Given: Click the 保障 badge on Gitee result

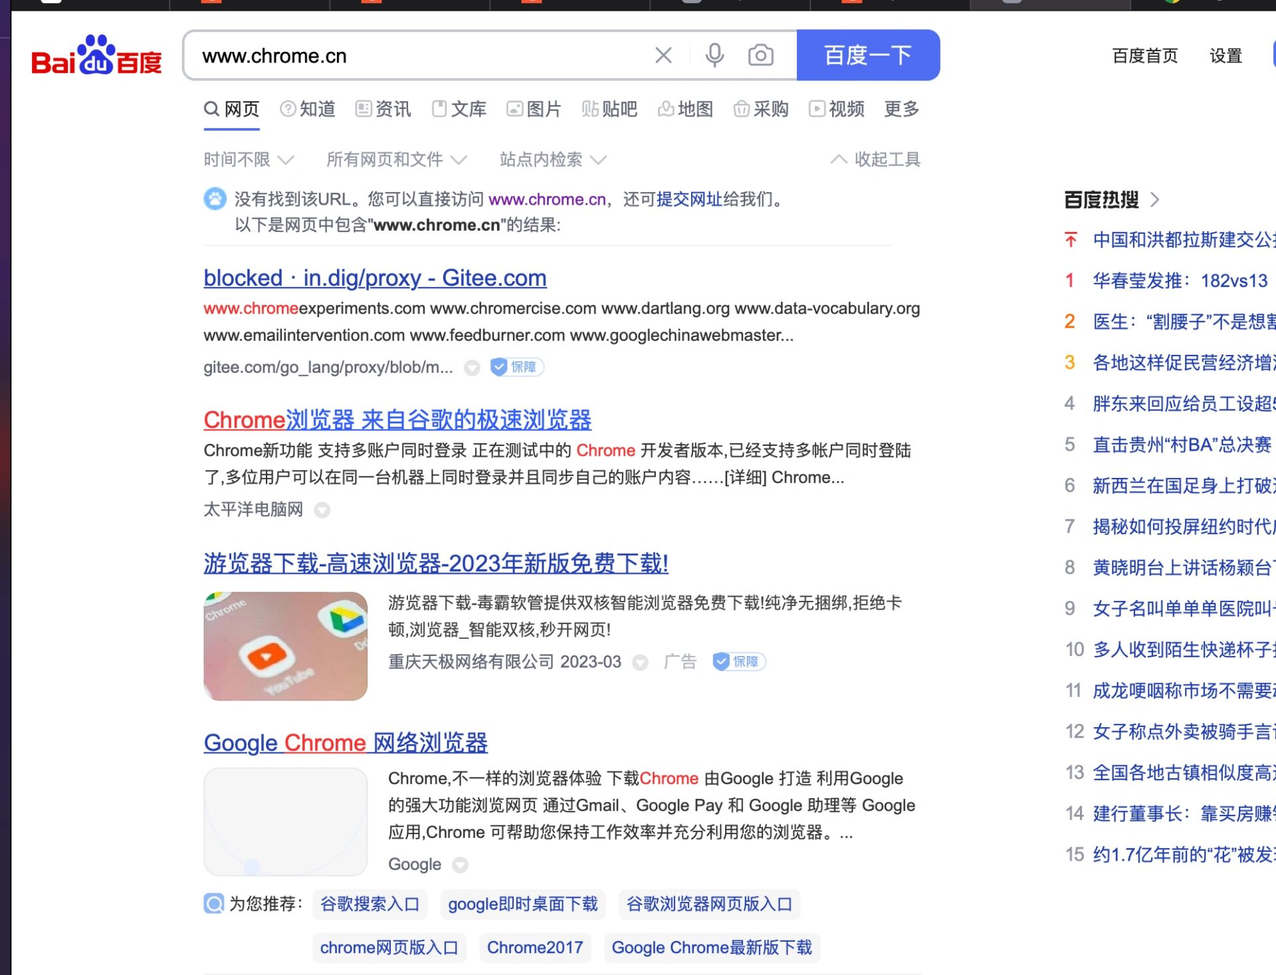Looking at the screenshot, I should point(517,367).
